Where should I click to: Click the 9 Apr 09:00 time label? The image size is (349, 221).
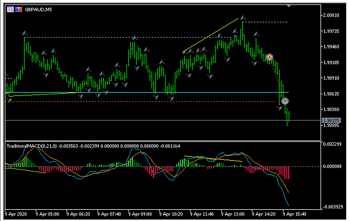point(140,214)
